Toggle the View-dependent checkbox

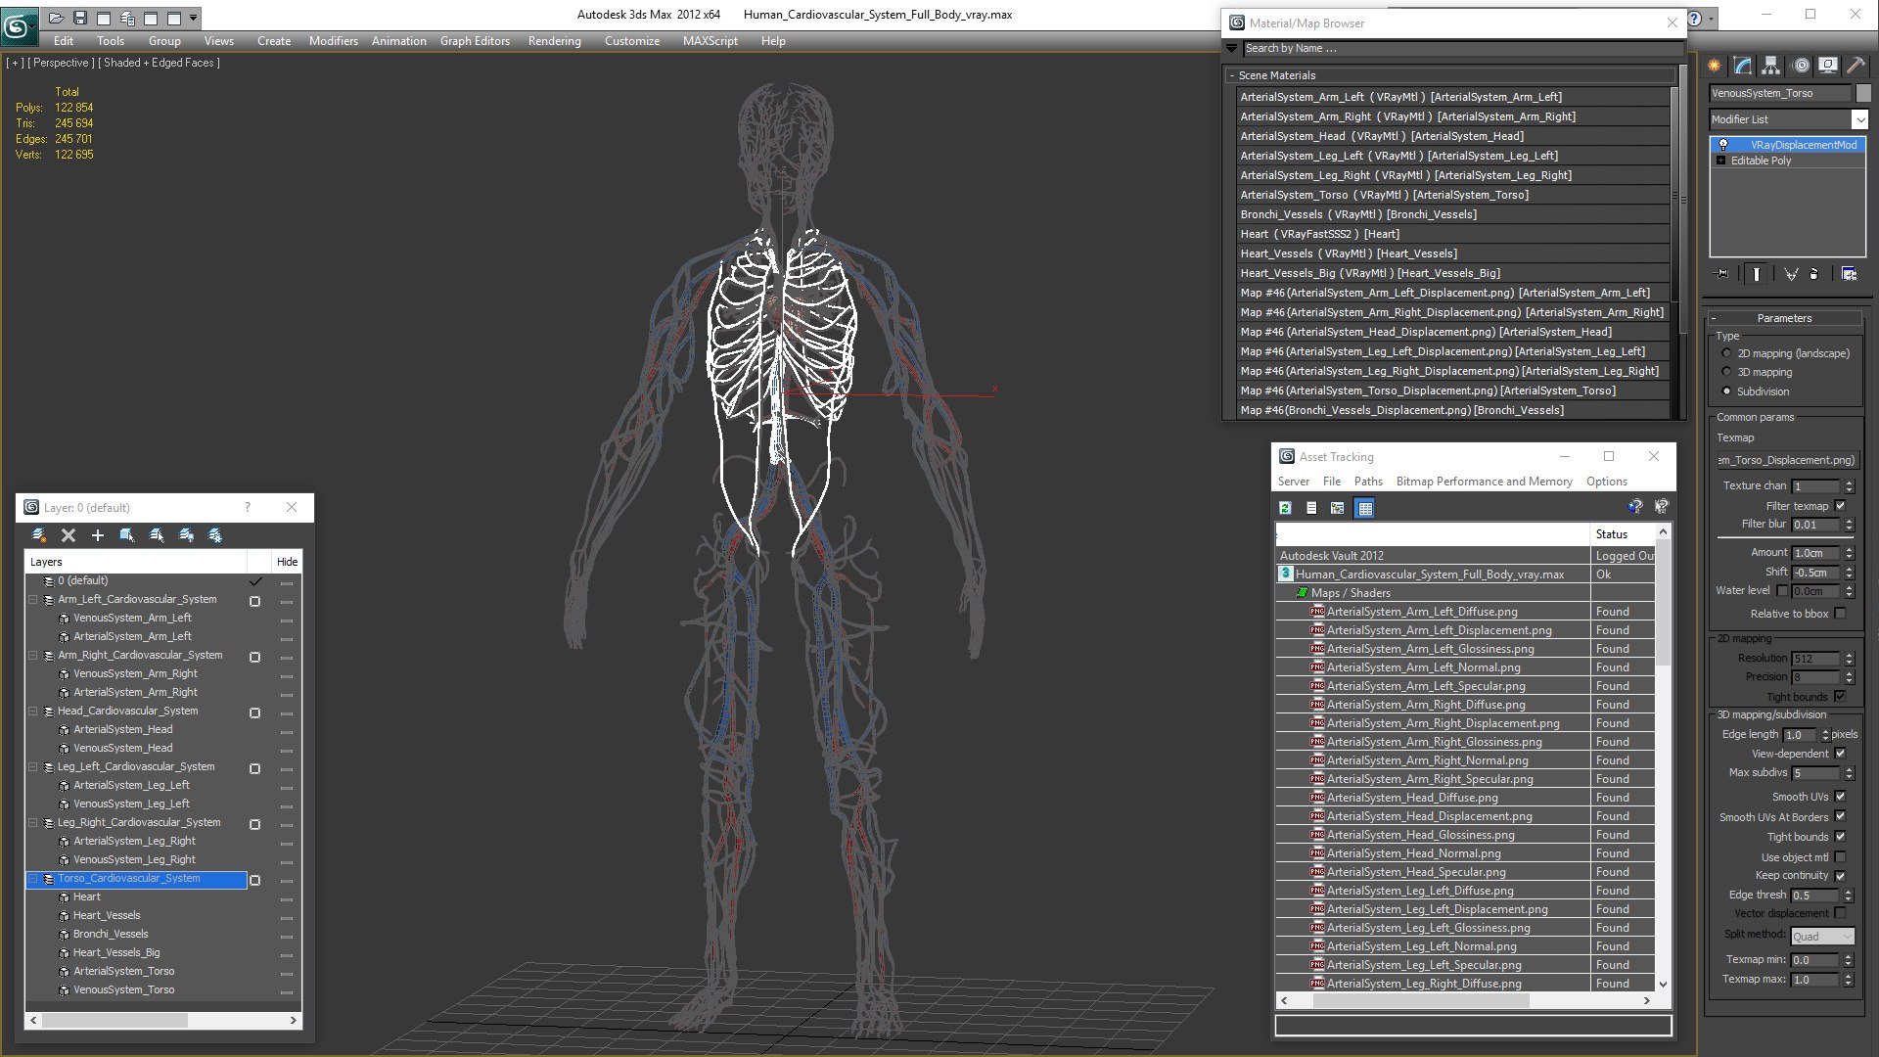click(x=1840, y=754)
